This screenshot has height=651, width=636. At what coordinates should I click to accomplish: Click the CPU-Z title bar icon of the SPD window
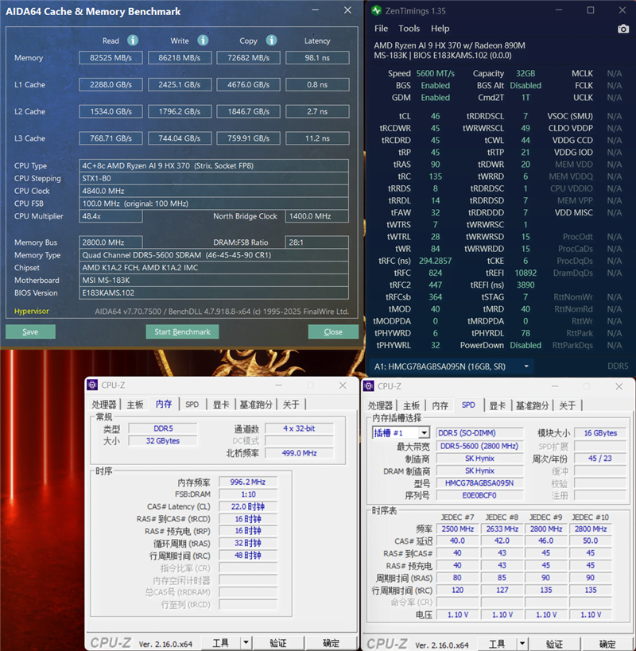[x=370, y=386]
